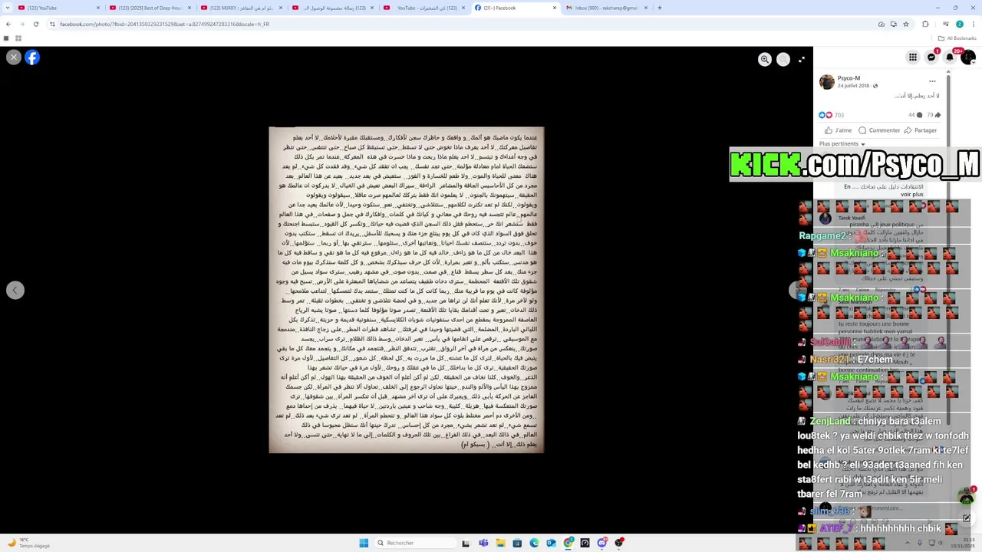Image resolution: width=982 pixels, height=552 pixels.
Task: Open Outlook from taskbar
Action: pos(551,543)
